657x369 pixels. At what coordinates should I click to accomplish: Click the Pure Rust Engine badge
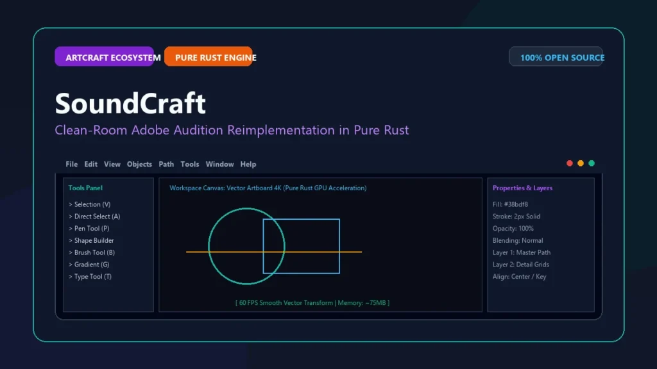(x=209, y=56)
